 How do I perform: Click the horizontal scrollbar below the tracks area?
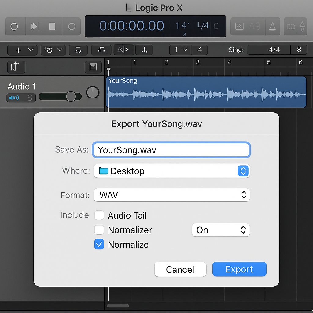click(118, 306)
